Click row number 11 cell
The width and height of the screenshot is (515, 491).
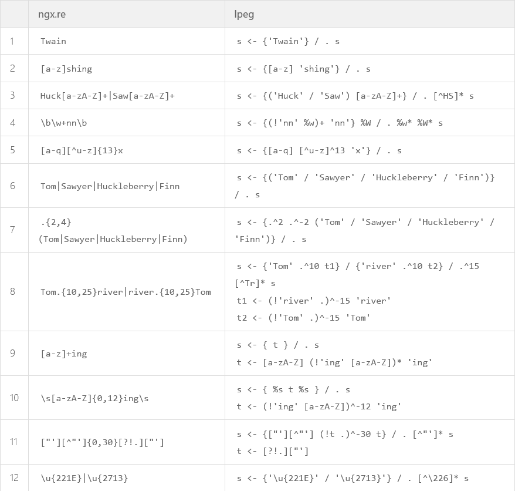14,442
